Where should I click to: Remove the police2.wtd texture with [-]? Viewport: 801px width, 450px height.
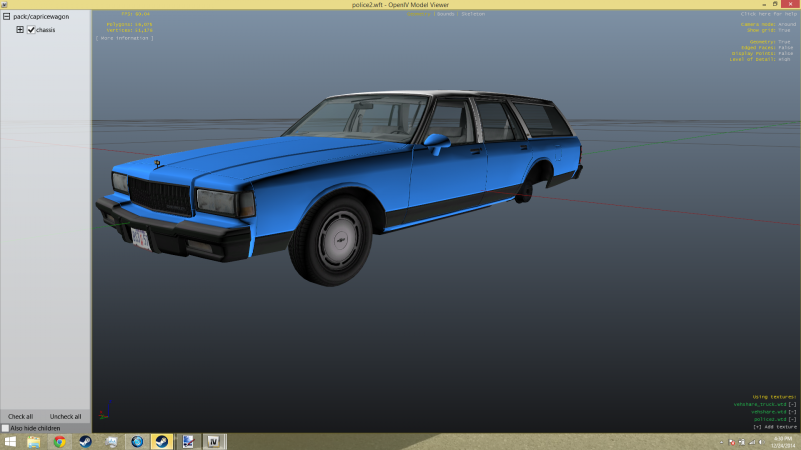pyautogui.click(x=792, y=419)
